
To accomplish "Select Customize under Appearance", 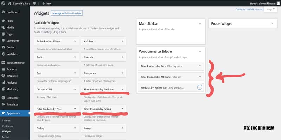I will (8, 126).
